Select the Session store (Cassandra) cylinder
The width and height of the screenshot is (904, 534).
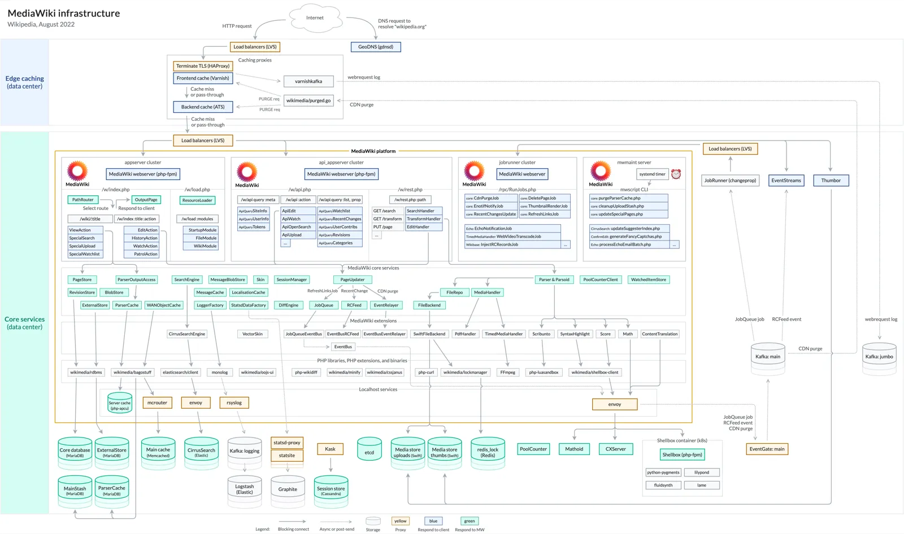coord(331,491)
